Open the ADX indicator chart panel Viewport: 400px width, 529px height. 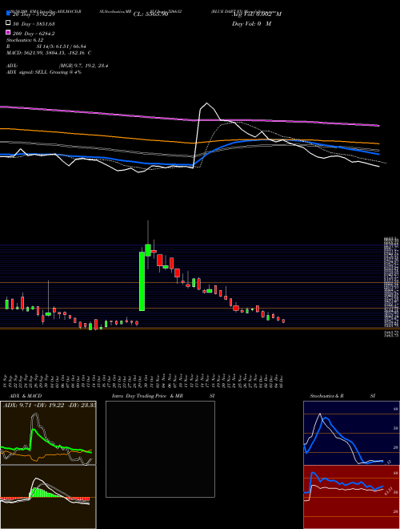[48, 433]
